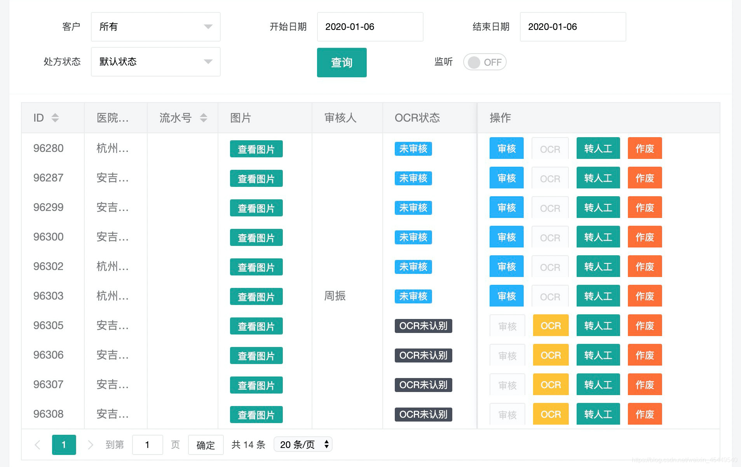
Task: Go to next page via right arrow
Action: tap(90, 444)
